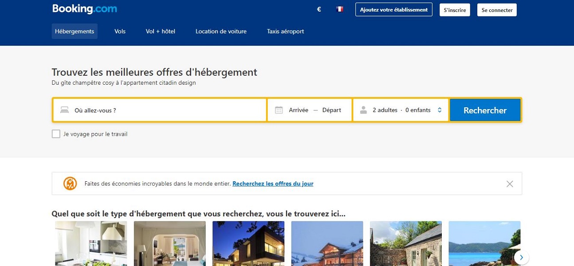Open the Location de voiture tab

[x=221, y=31]
